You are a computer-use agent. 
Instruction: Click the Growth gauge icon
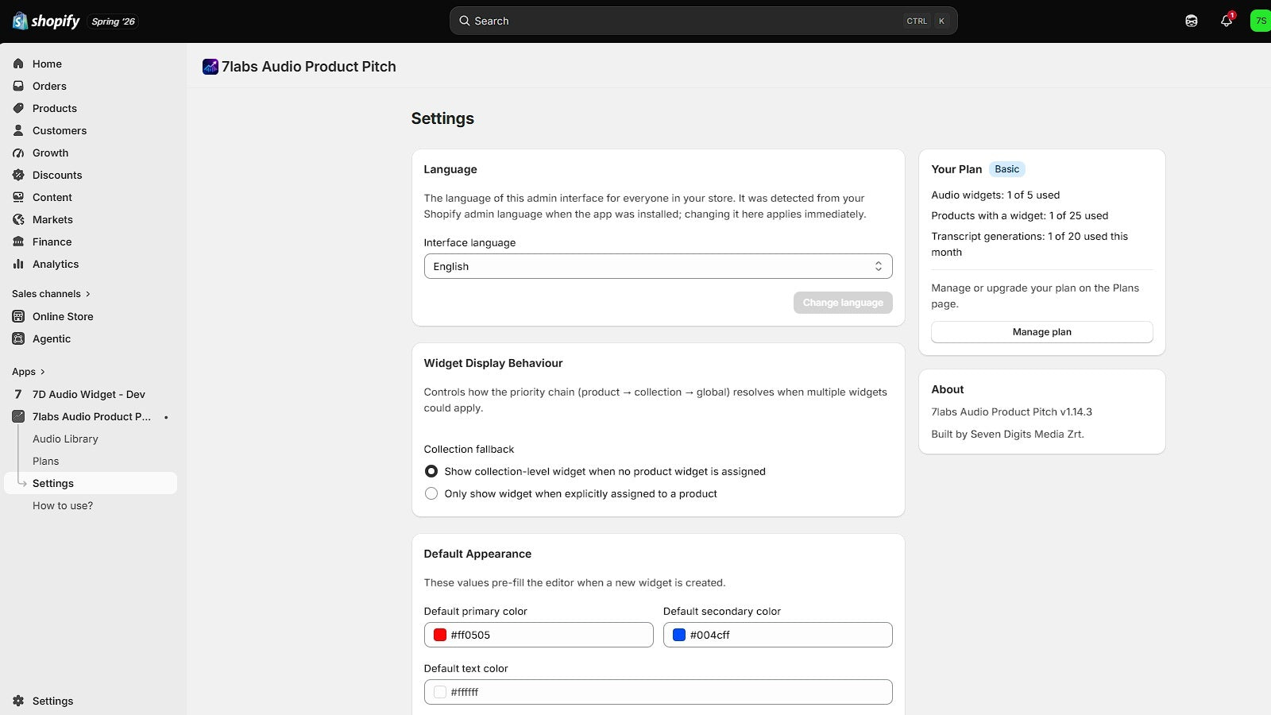18,153
